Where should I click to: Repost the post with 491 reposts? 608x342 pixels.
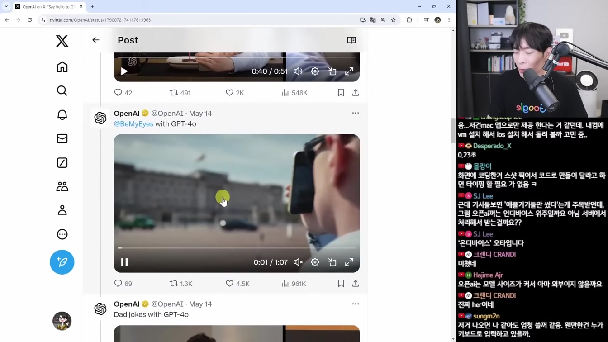[x=180, y=93]
